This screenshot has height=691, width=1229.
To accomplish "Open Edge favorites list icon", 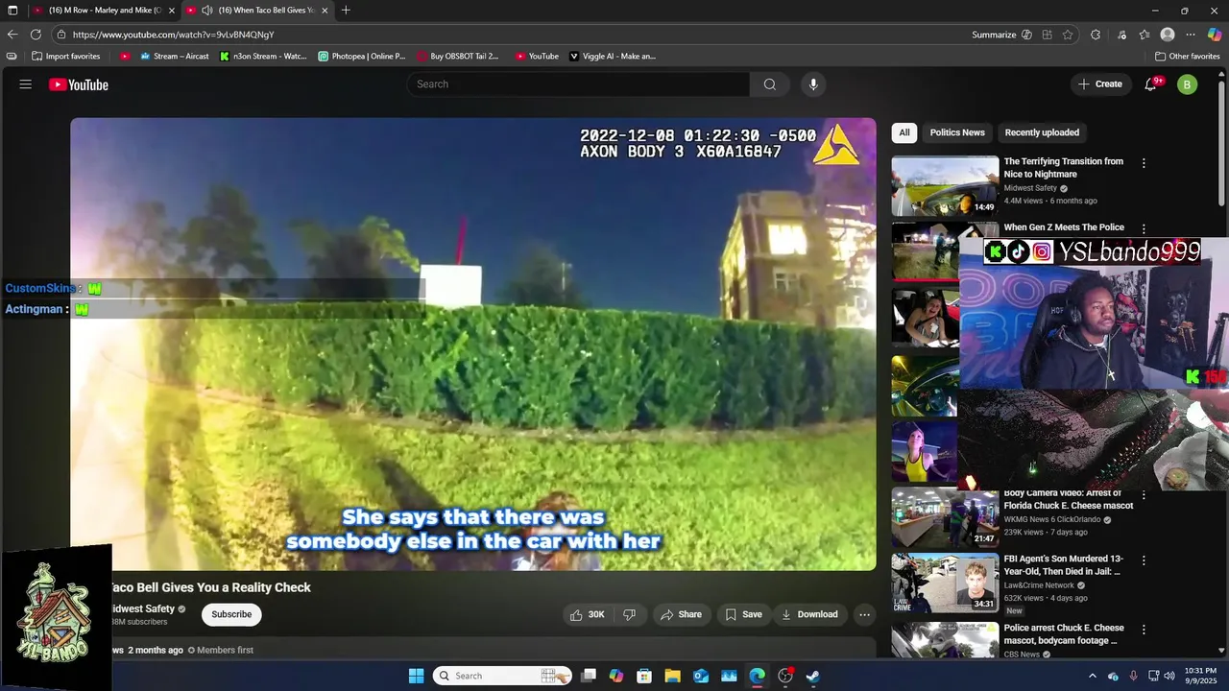I will 1145,35.
